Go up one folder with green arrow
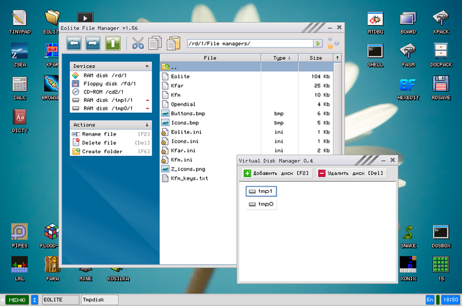The width and height of the screenshot is (462, 306). [x=113, y=44]
